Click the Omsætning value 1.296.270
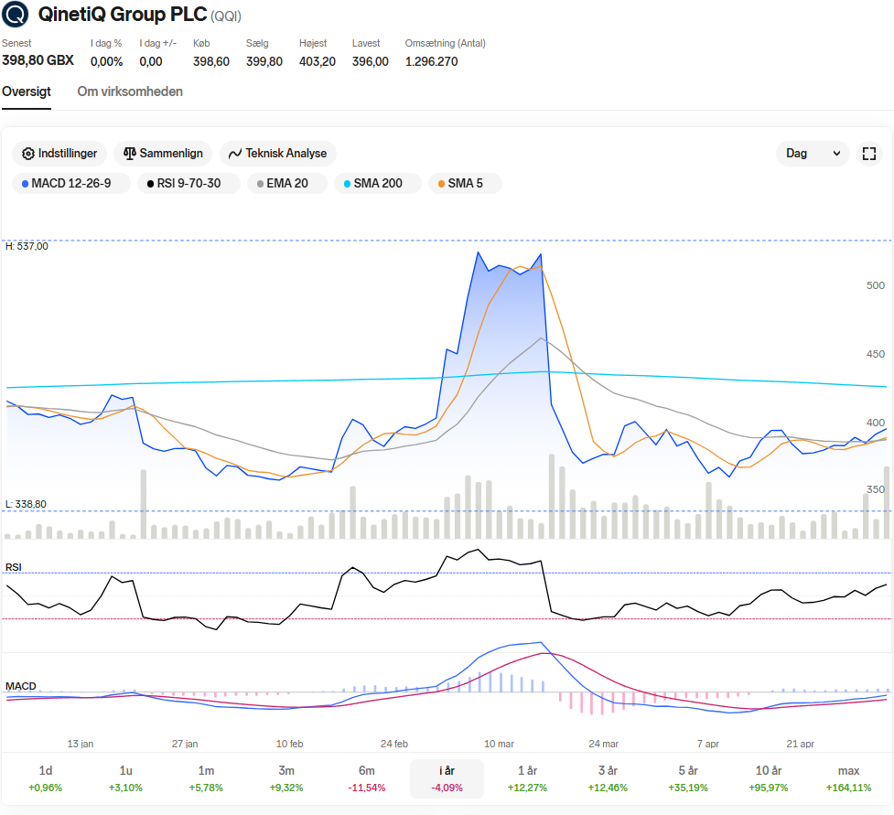894x815 pixels. 432,61
